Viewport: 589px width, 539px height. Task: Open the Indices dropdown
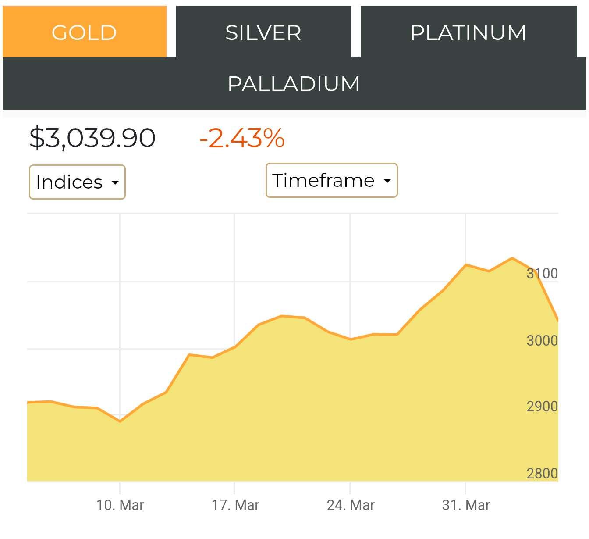(x=77, y=182)
